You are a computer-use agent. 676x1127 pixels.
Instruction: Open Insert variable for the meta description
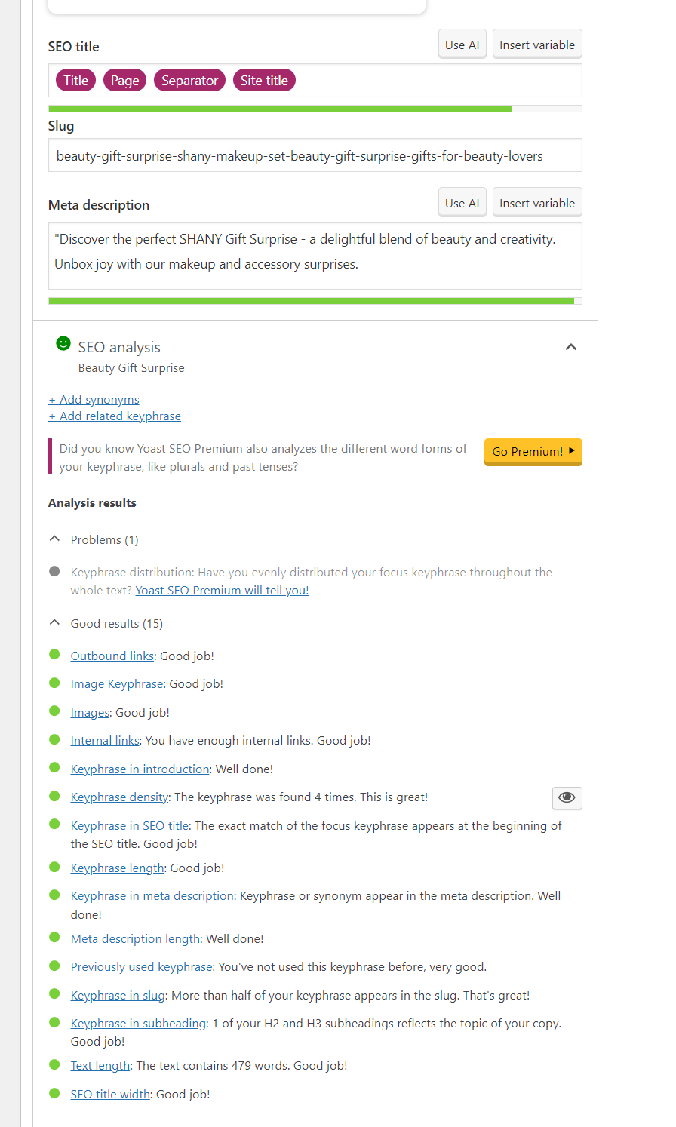[x=537, y=202]
